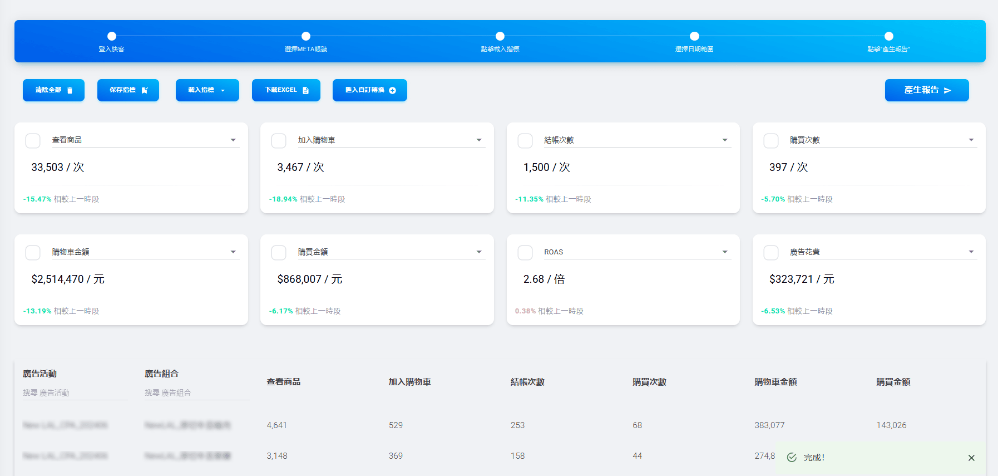This screenshot has height=476, width=998.
Task: Expand the 加入購物車 metric dropdown
Action: [479, 140]
